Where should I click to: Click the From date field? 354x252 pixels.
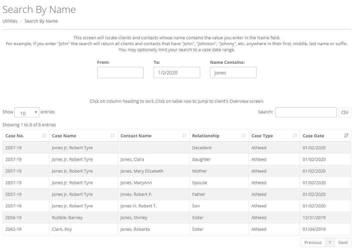coord(120,72)
